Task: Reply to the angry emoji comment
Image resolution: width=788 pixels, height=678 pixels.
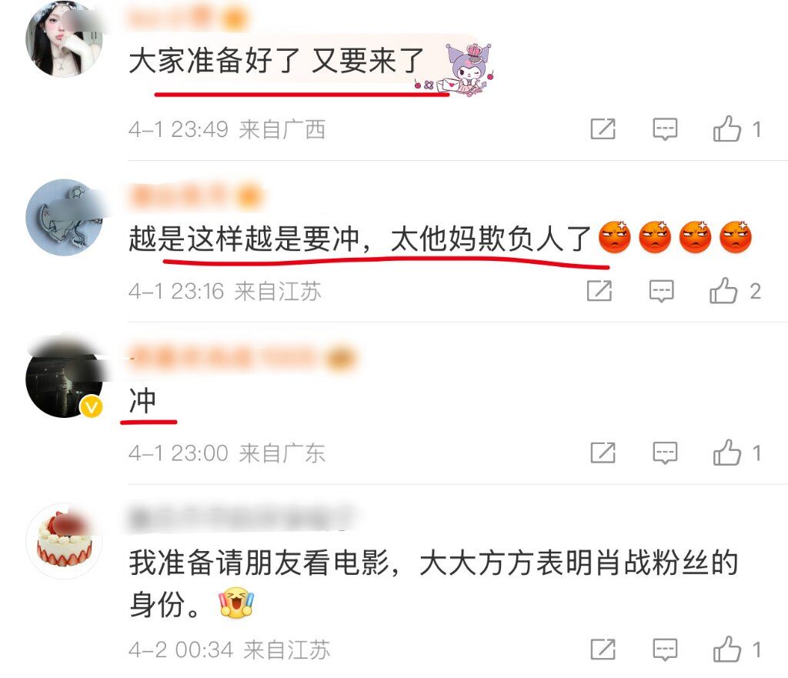Action: coord(661,291)
